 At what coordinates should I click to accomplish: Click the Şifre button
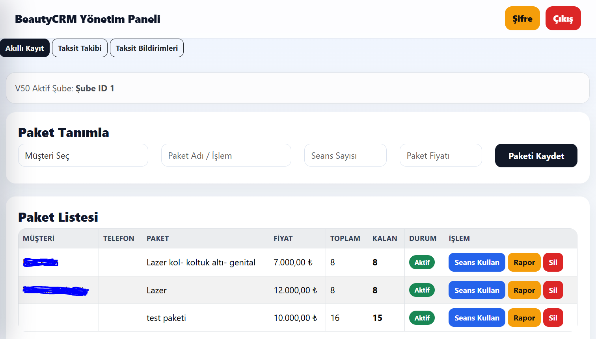522,19
